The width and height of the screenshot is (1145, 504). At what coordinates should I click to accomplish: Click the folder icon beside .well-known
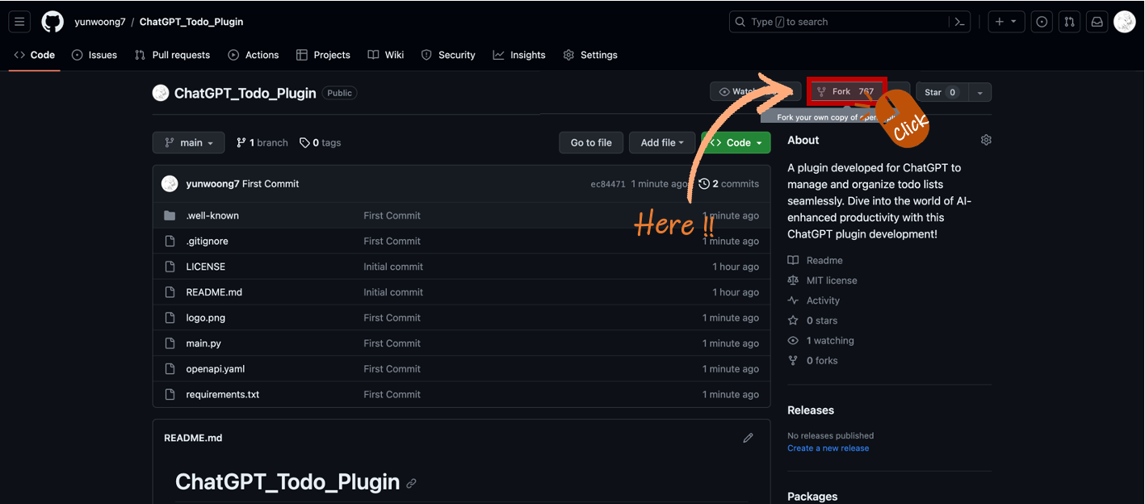[x=170, y=216]
